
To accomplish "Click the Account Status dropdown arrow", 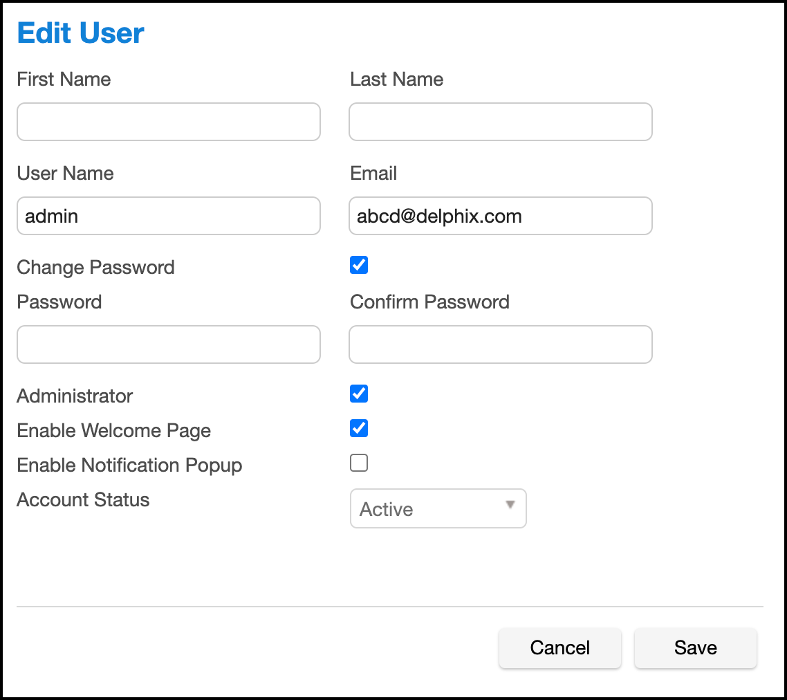I will click(x=510, y=506).
